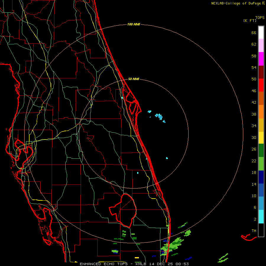Click the small cyan echo nearest the 50 NMI ring's eastern edge

[x=167, y=158]
